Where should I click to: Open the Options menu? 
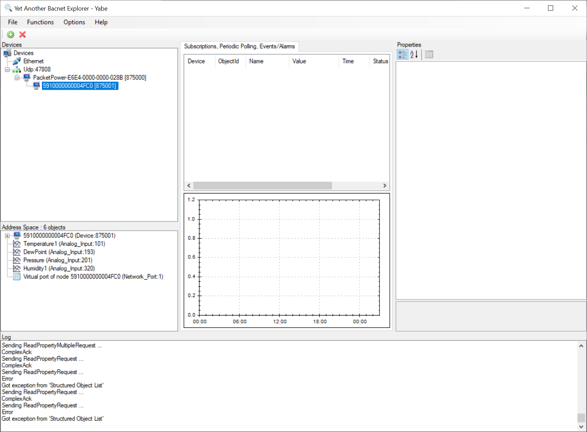74,22
